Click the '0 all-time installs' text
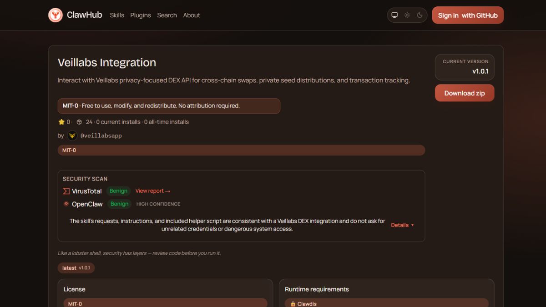This screenshot has width=546, height=307. 167,122
